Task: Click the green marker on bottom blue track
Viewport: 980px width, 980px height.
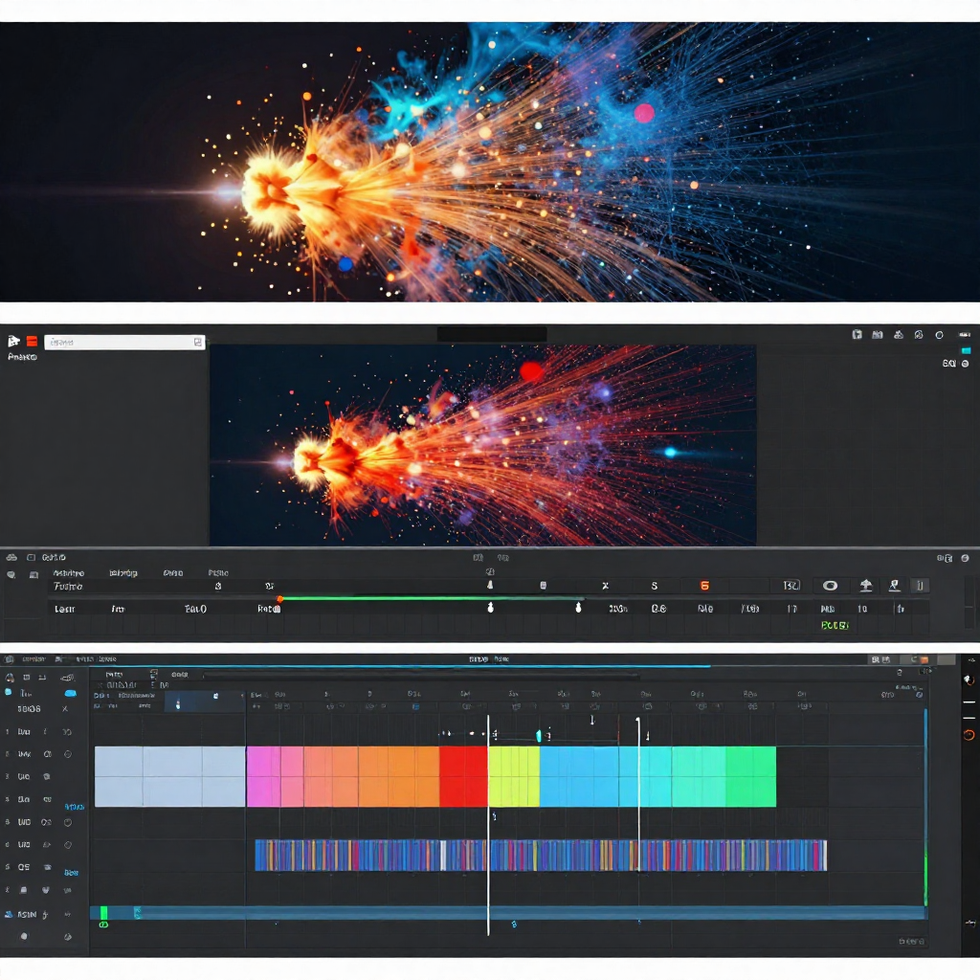Action: pos(104,913)
